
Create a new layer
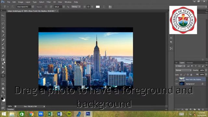click(x=199, y=110)
